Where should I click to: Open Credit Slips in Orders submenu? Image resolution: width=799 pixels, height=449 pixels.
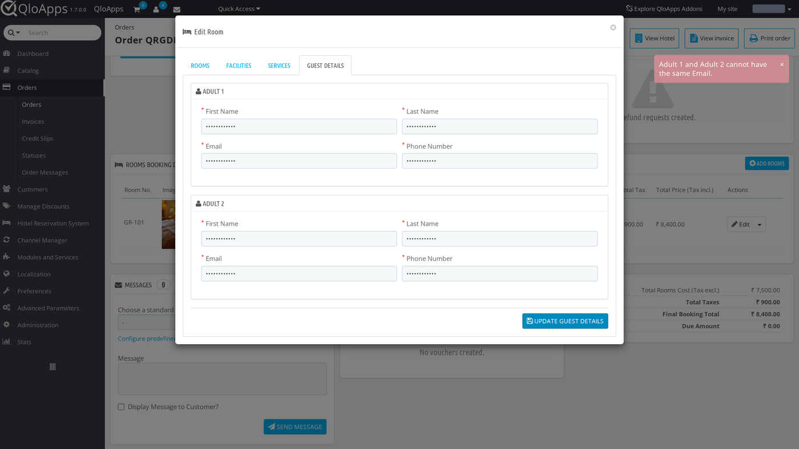click(x=38, y=138)
